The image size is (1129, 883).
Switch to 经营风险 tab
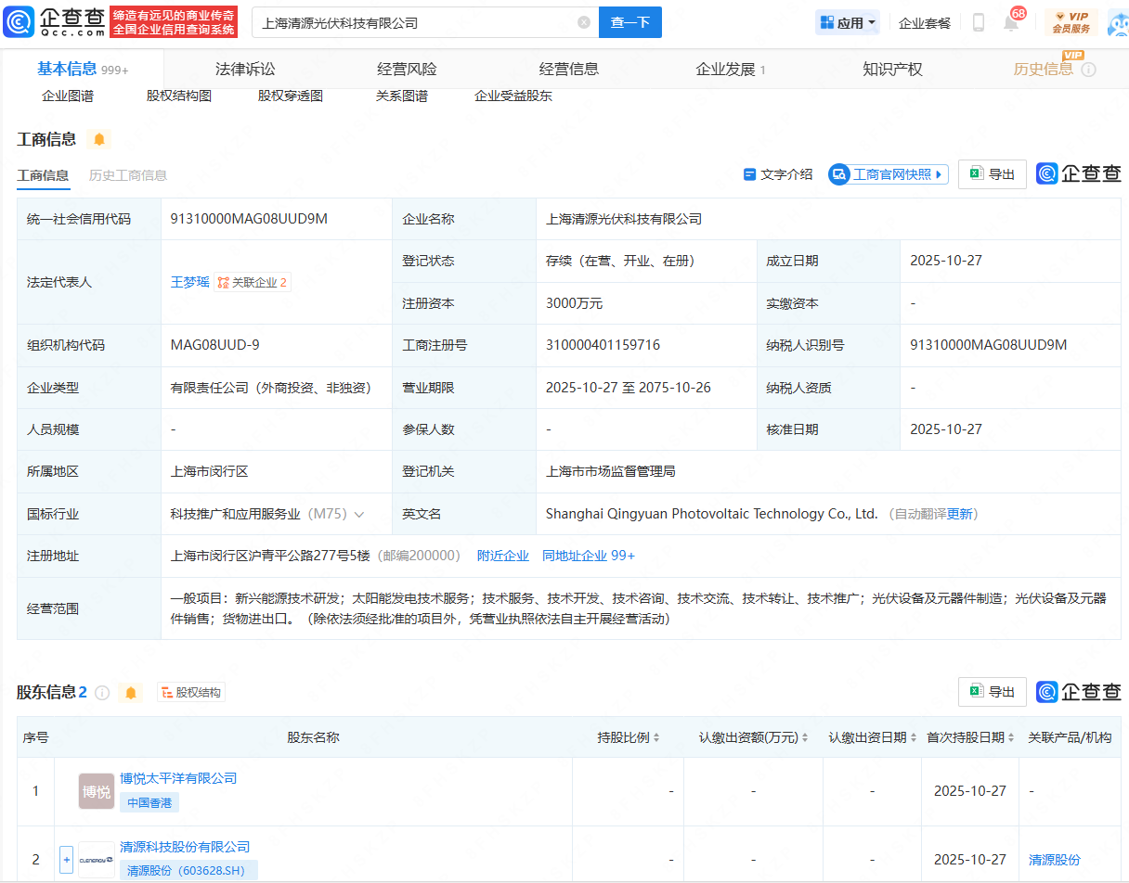coord(407,70)
